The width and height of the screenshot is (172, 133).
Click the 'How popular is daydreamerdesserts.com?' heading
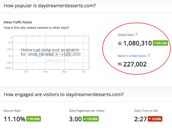pyautogui.click(x=50, y=6)
